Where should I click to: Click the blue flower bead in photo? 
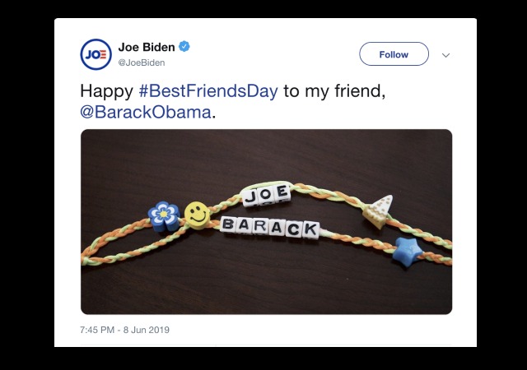click(x=164, y=216)
